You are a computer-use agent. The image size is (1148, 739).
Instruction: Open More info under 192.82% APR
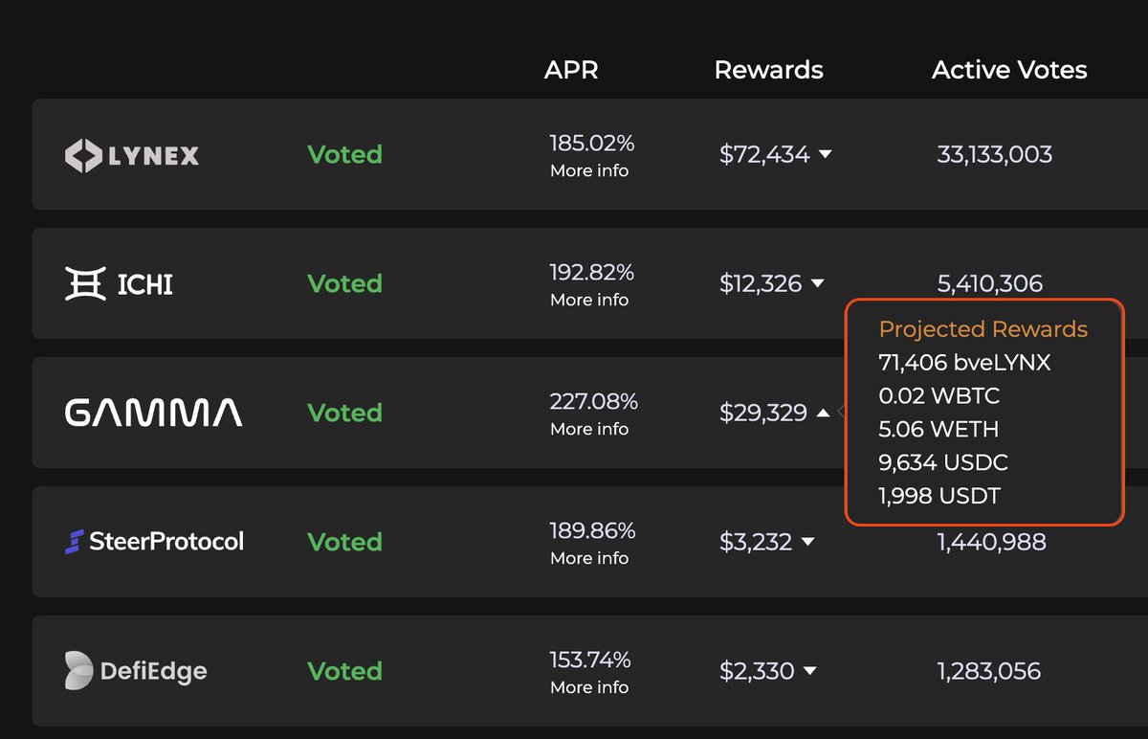589,300
